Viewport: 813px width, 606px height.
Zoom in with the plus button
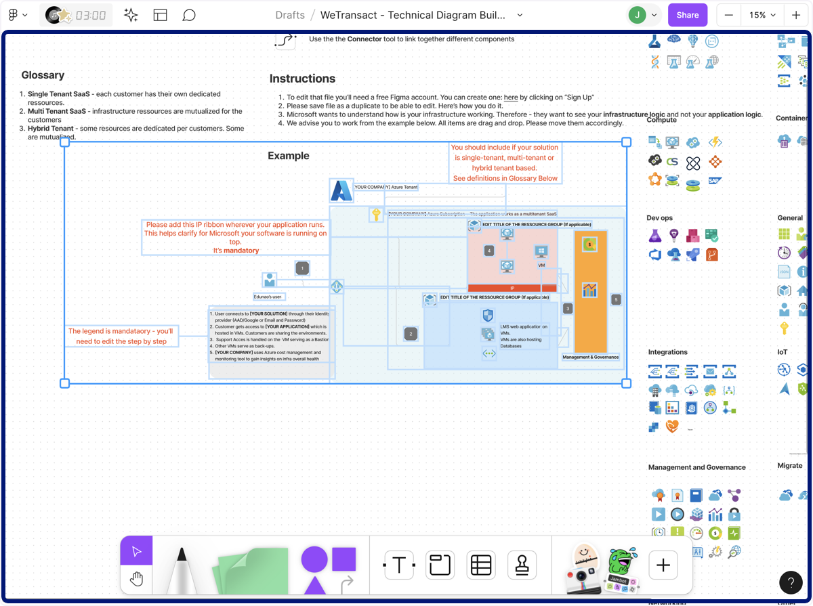tap(795, 15)
